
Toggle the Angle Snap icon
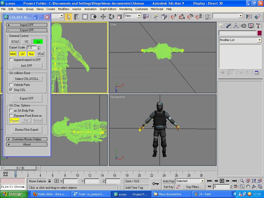pyautogui.click(x=182, y=17)
